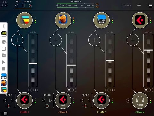Screen dimensions: 154x116
Task: Mute CHAN 3
Action: point(107,90)
